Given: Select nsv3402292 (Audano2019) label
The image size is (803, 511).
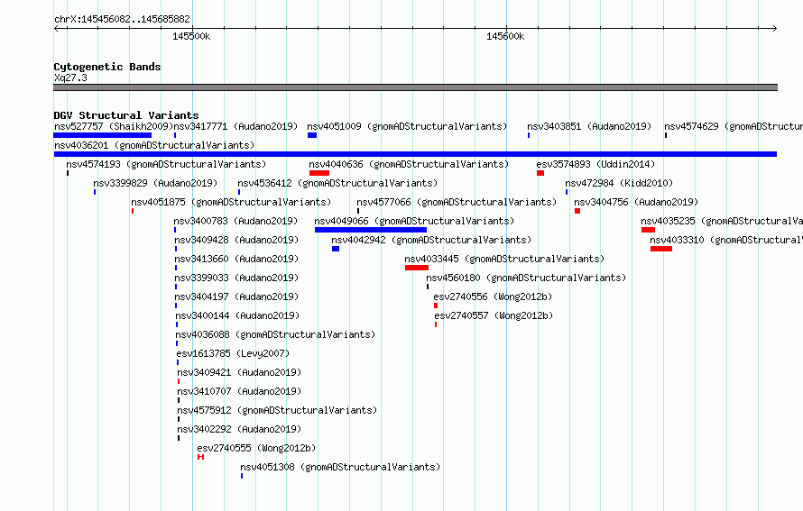Looking at the screenshot, I should [x=239, y=429].
